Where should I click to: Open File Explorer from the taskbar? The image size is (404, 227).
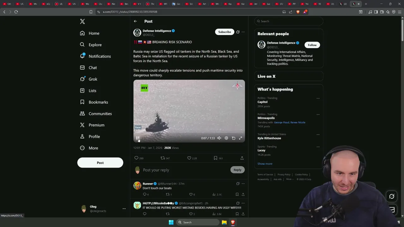(224, 222)
